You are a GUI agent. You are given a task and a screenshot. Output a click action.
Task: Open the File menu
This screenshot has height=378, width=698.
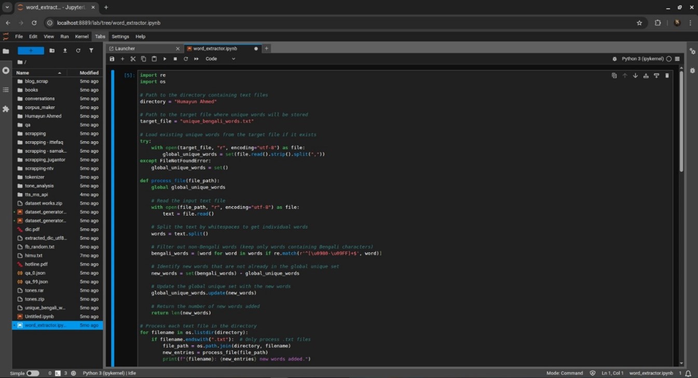tap(19, 37)
